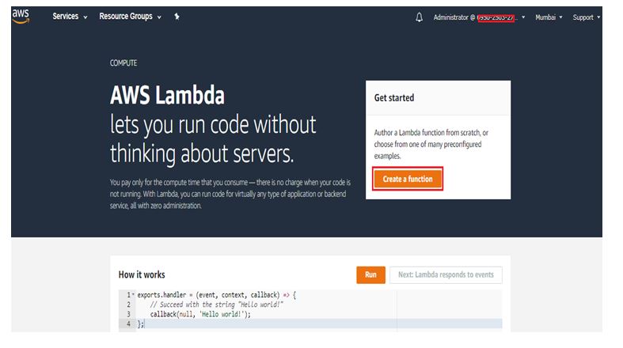
Task: Click the exports.handler line of code
Action: click(217, 295)
